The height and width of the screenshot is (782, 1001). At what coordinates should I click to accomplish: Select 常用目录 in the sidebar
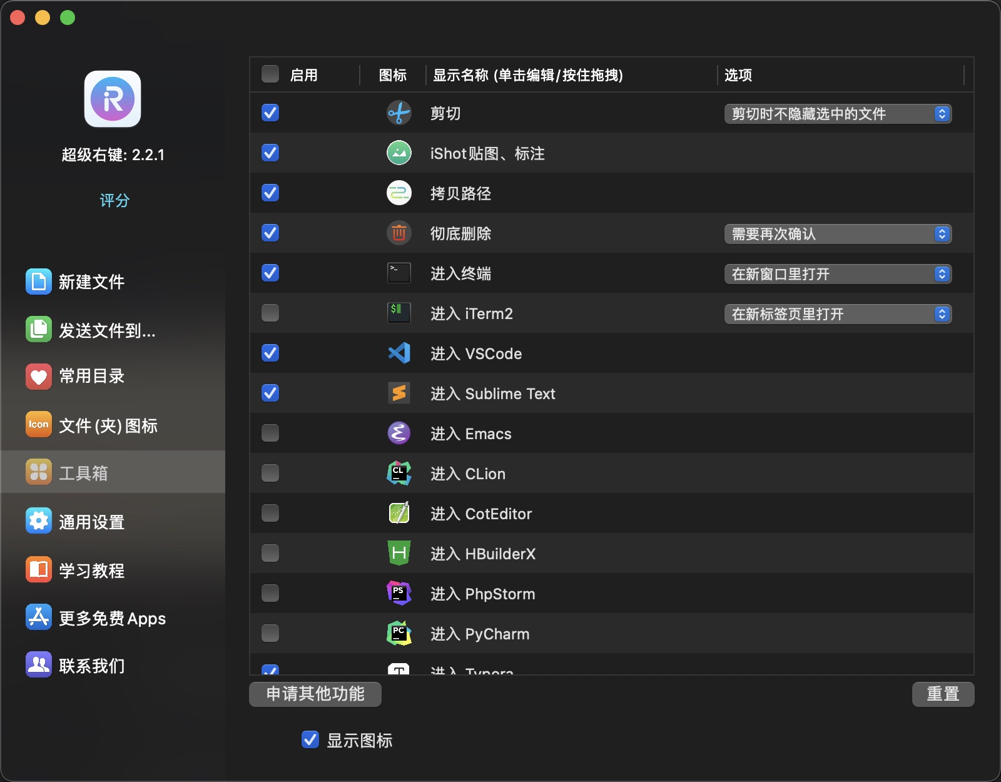click(x=91, y=377)
